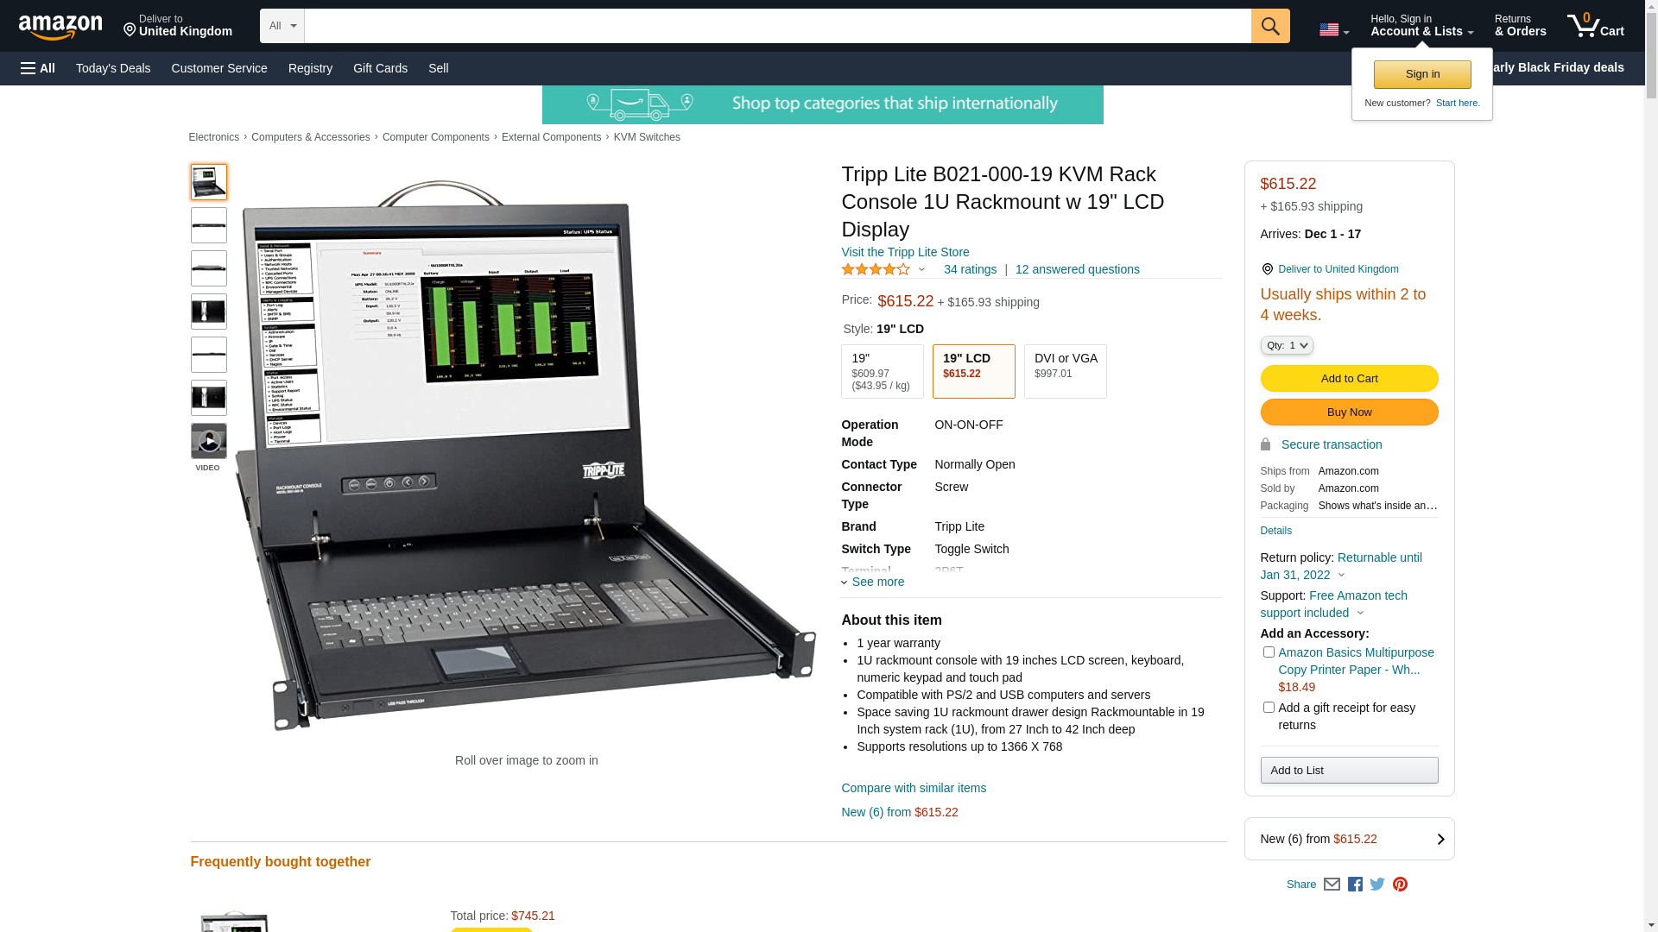1658x932 pixels.
Task: Open Today's Deals in navigation bar
Action: coord(113,68)
